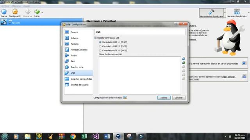Confirm settings with Aceptar
Screen dimensions: 250x140
tap(164, 98)
